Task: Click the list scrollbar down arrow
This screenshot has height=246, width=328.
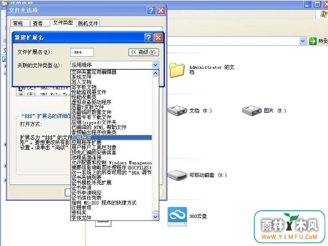Action: click(155, 217)
